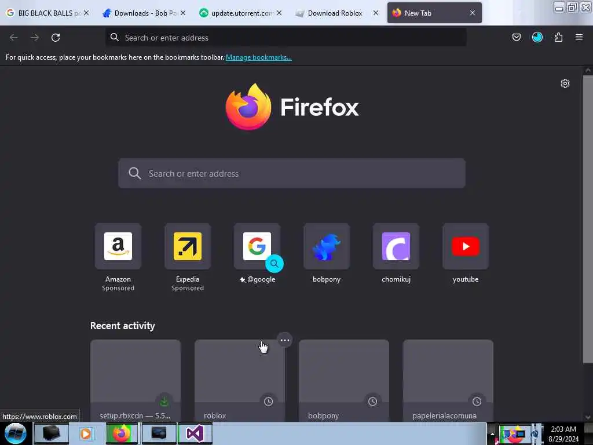The width and height of the screenshot is (593, 445).
Task: Go back to previous page arrow
Action: pyautogui.click(x=14, y=38)
